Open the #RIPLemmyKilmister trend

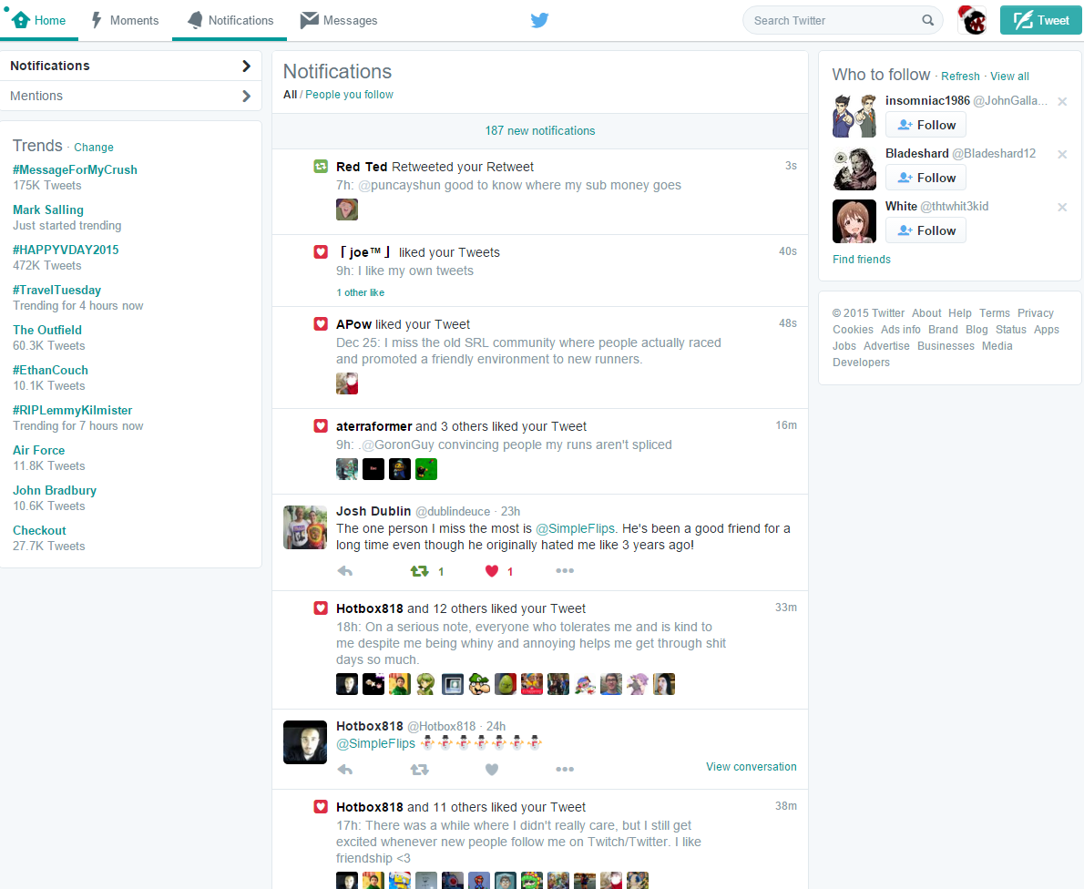pos(72,411)
